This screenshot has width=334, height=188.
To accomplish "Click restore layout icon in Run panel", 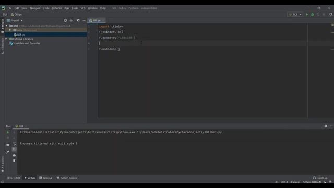I will pyautogui.click(x=8, y=145).
